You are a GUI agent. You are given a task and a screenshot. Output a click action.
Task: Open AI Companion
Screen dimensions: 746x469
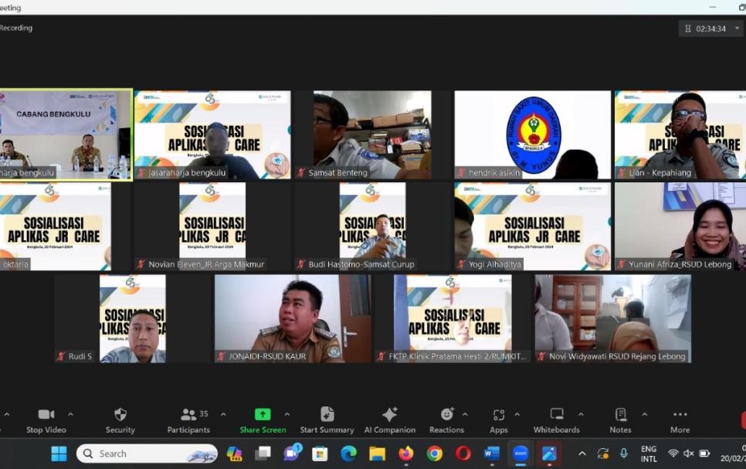click(390, 421)
